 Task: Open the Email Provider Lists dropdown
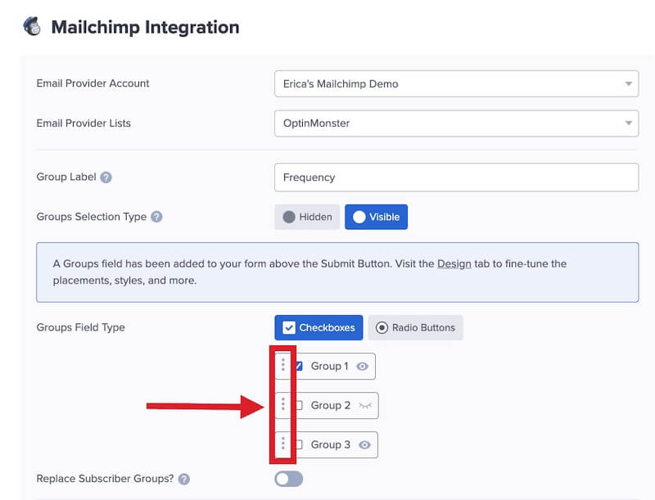pyautogui.click(x=456, y=124)
